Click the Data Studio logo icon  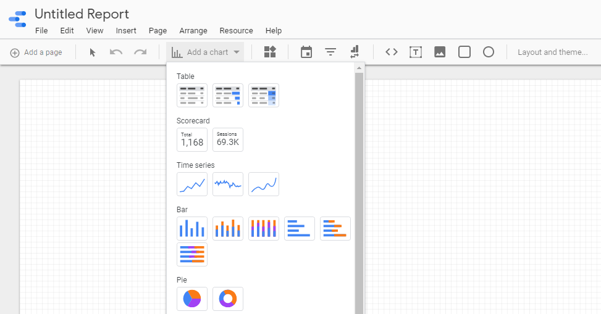tap(17, 19)
